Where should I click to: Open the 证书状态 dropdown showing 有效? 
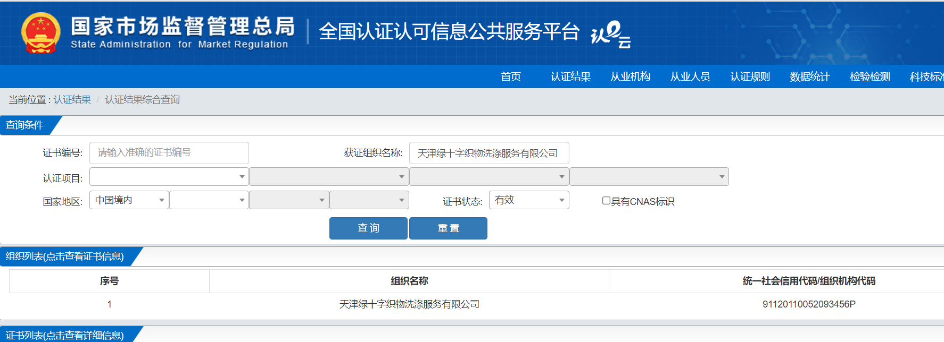[529, 200]
